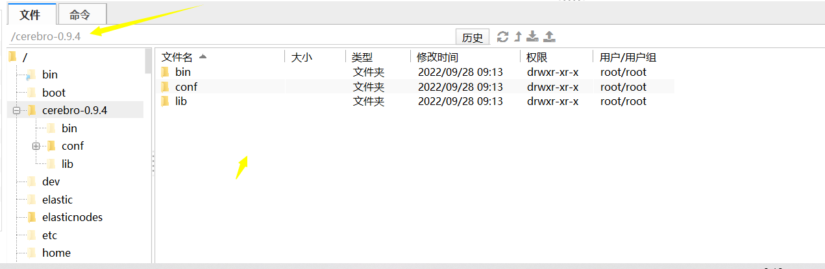This screenshot has height=269, width=825.
Task: Select bin folder under root in tree
Action: coord(49,75)
